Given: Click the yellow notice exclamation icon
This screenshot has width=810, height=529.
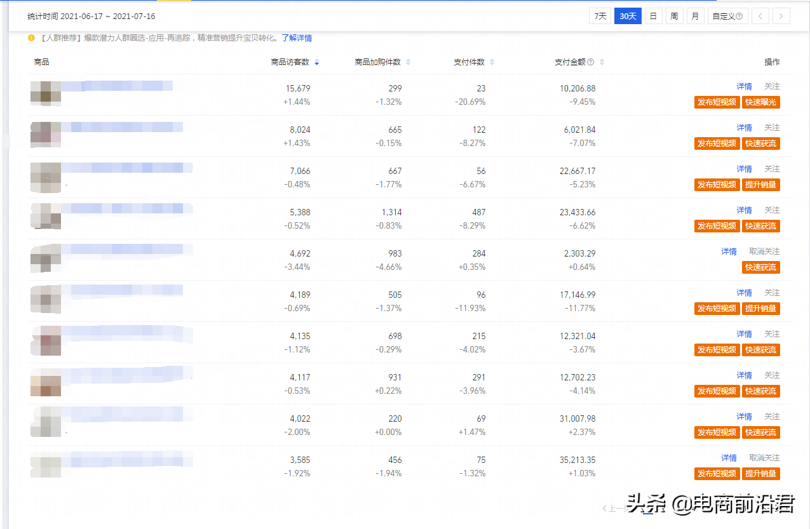Looking at the screenshot, I should tap(31, 38).
